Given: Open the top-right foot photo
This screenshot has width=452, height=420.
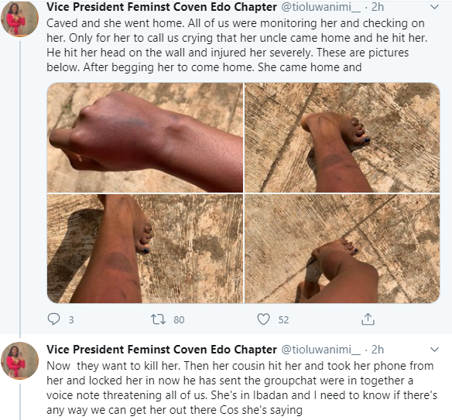Looking at the screenshot, I should 342,138.
